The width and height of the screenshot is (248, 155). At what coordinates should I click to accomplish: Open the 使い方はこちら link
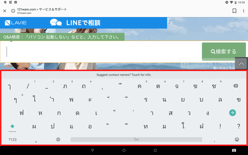224,68
